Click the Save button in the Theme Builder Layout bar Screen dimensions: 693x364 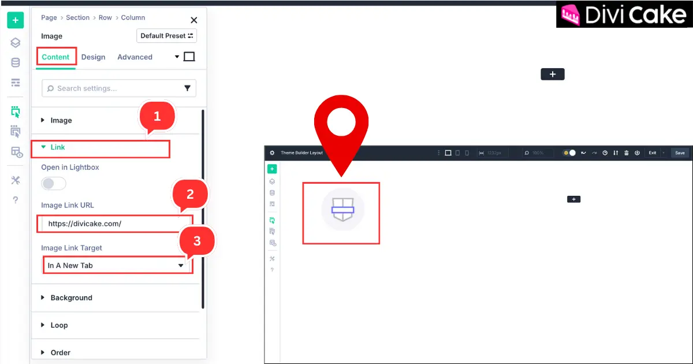click(680, 153)
